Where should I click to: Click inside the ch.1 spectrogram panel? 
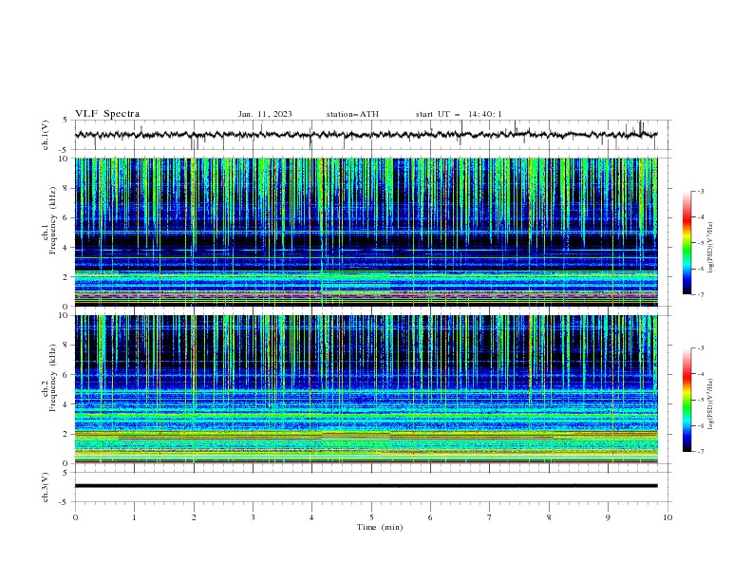point(366,232)
